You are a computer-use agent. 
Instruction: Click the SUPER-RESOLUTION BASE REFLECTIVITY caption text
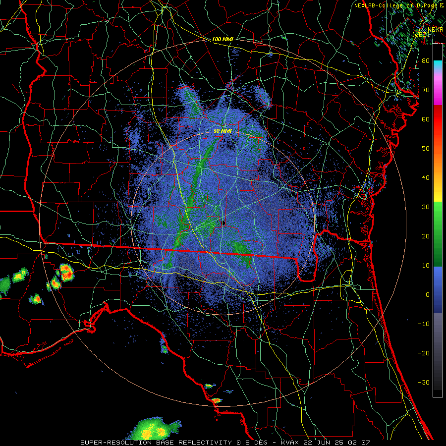point(156,443)
